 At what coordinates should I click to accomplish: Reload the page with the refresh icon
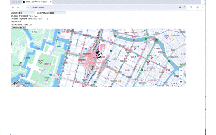pyautogui.click(x=23, y=7)
